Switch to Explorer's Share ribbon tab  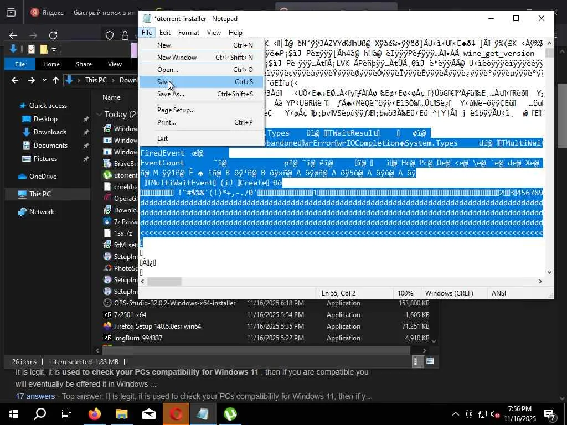click(84, 64)
